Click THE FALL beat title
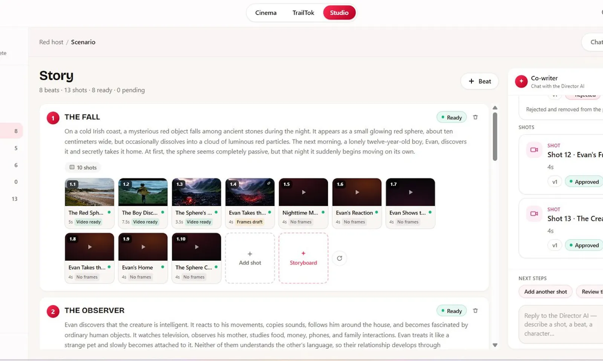 point(82,117)
